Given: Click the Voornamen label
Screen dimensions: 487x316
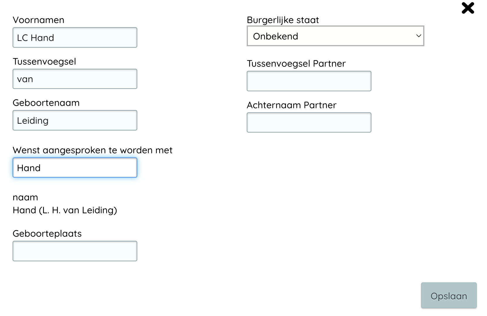Looking at the screenshot, I should (x=38, y=20).
